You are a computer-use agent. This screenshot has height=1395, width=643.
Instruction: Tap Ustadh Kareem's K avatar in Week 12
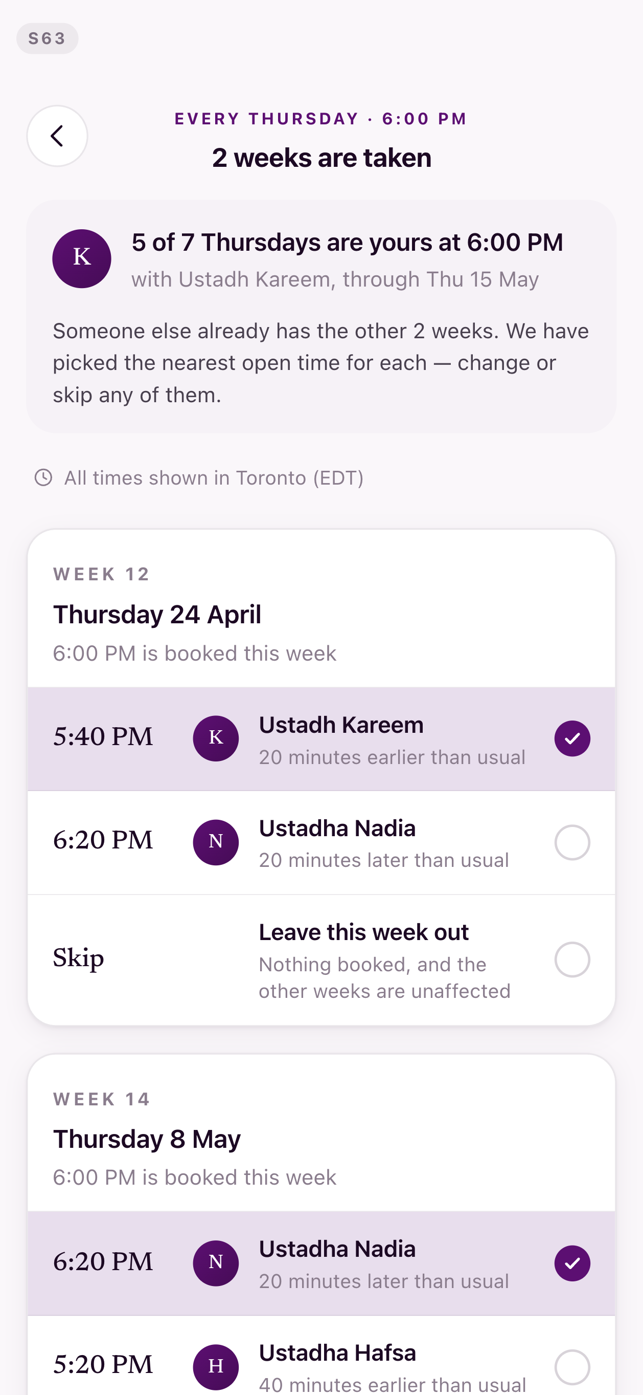(x=216, y=738)
